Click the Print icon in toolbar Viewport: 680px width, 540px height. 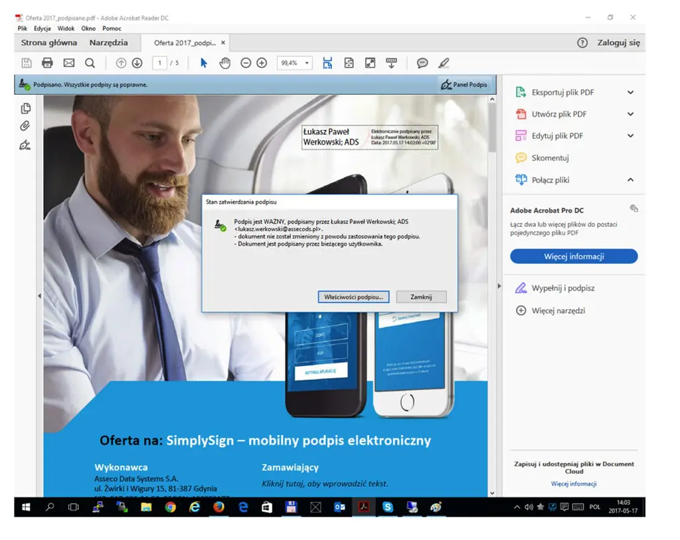click(x=47, y=63)
